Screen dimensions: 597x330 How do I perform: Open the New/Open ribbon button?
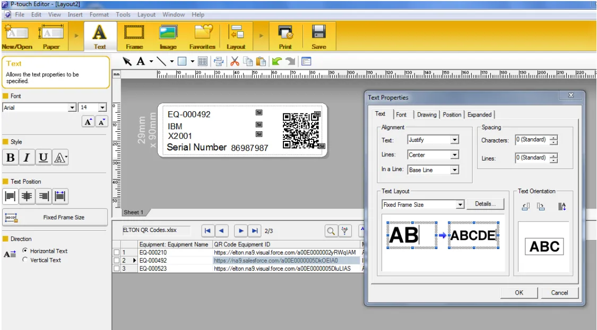17,37
